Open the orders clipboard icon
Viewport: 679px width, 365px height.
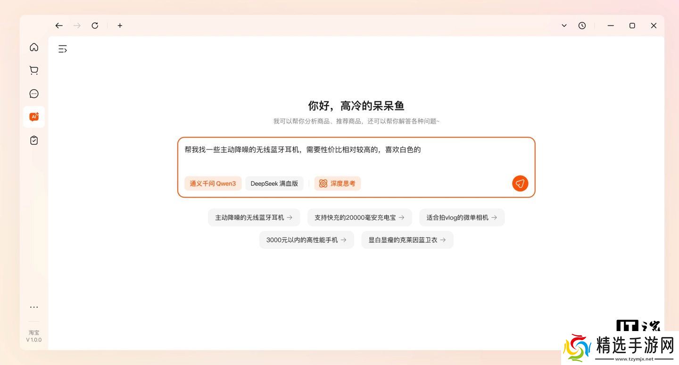click(34, 141)
